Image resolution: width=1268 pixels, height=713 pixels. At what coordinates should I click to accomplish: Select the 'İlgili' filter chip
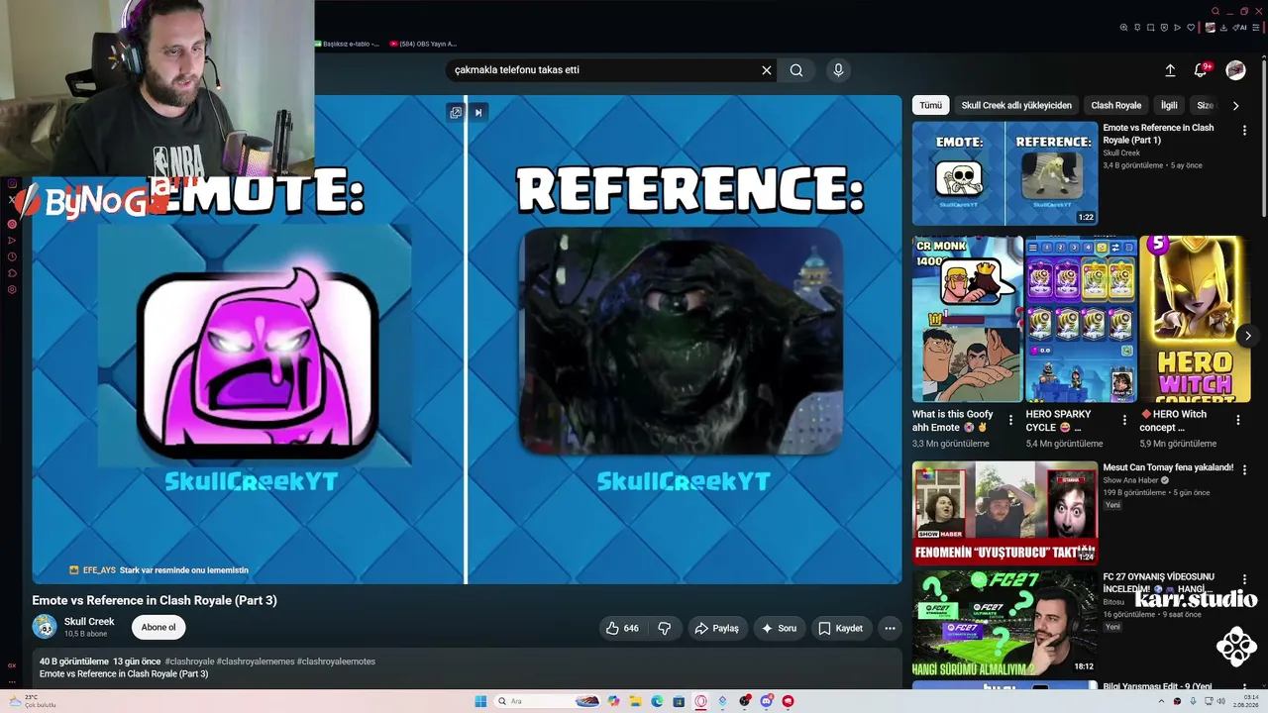pyautogui.click(x=1169, y=105)
